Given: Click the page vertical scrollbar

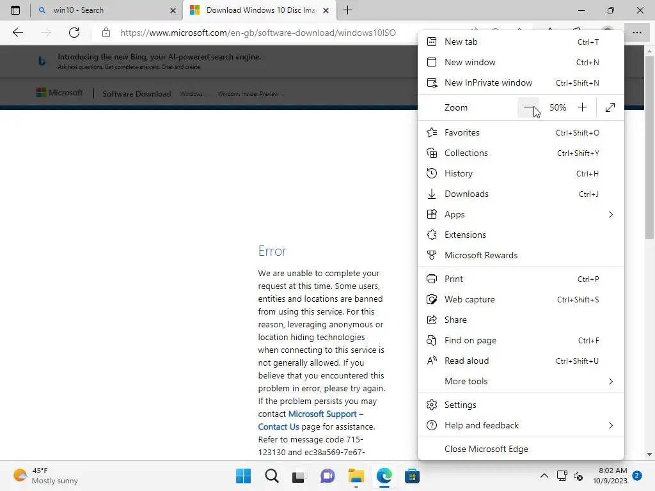Looking at the screenshot, I should 649,147.
